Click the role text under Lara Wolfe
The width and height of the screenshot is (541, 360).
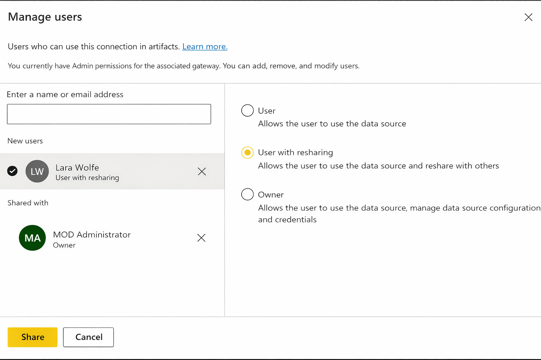click(87, 178)
